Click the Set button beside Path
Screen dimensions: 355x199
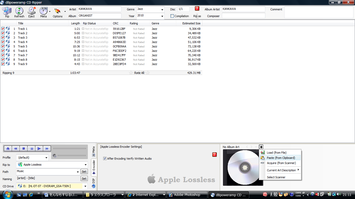pos(84,172)
